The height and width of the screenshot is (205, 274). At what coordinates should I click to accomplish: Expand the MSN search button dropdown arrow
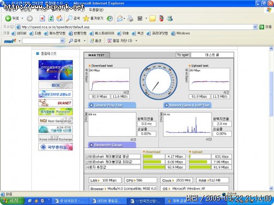tap(84, 40)
